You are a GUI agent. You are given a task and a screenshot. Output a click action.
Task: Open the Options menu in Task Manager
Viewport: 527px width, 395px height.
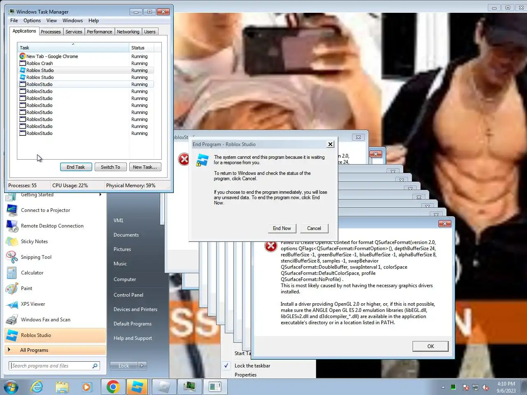tap(32, 21)
